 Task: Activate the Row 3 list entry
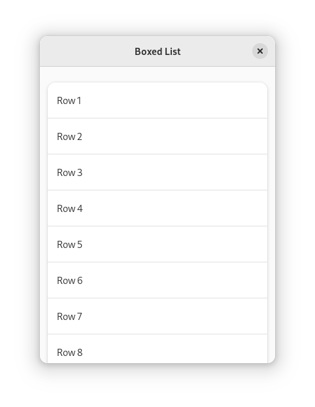(x=157, y=172)
